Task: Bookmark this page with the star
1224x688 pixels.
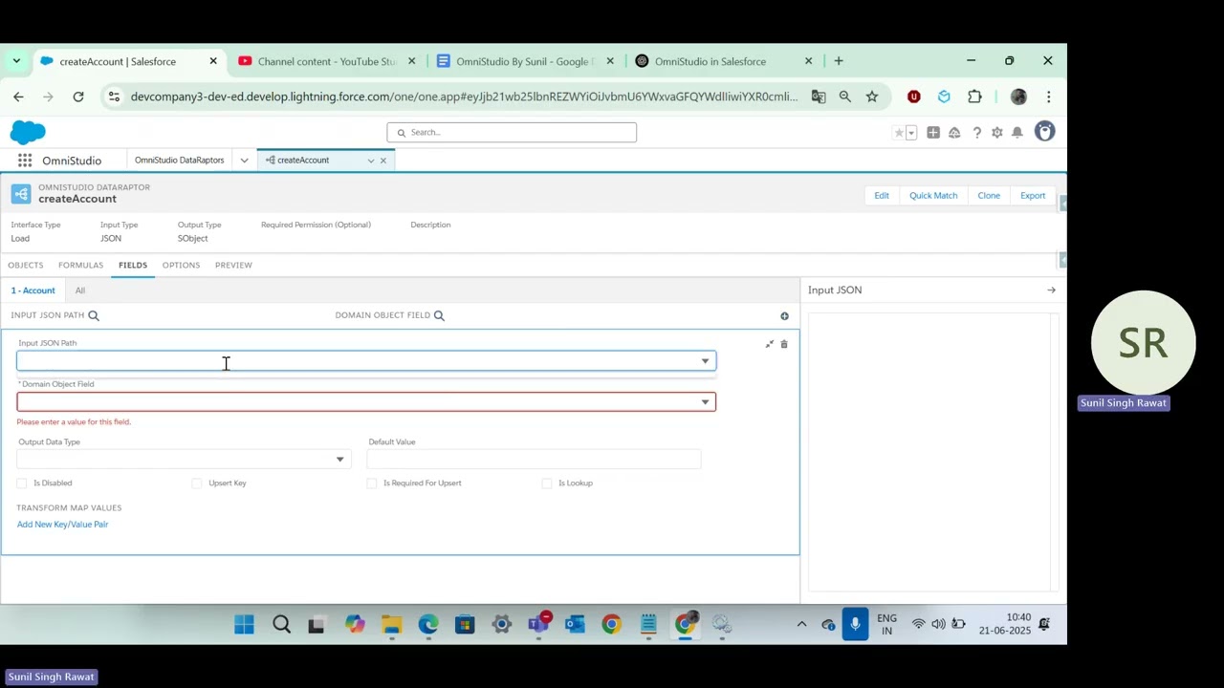Action: [x=872, y=97]
